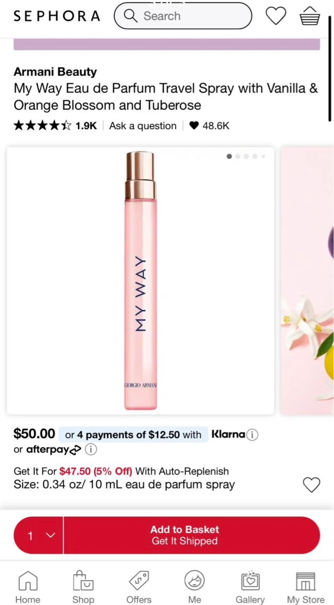Image resolution: width=334 pixels, height=605 pixels.
Task: Click the Ask a question link
Action: point(143,126)
